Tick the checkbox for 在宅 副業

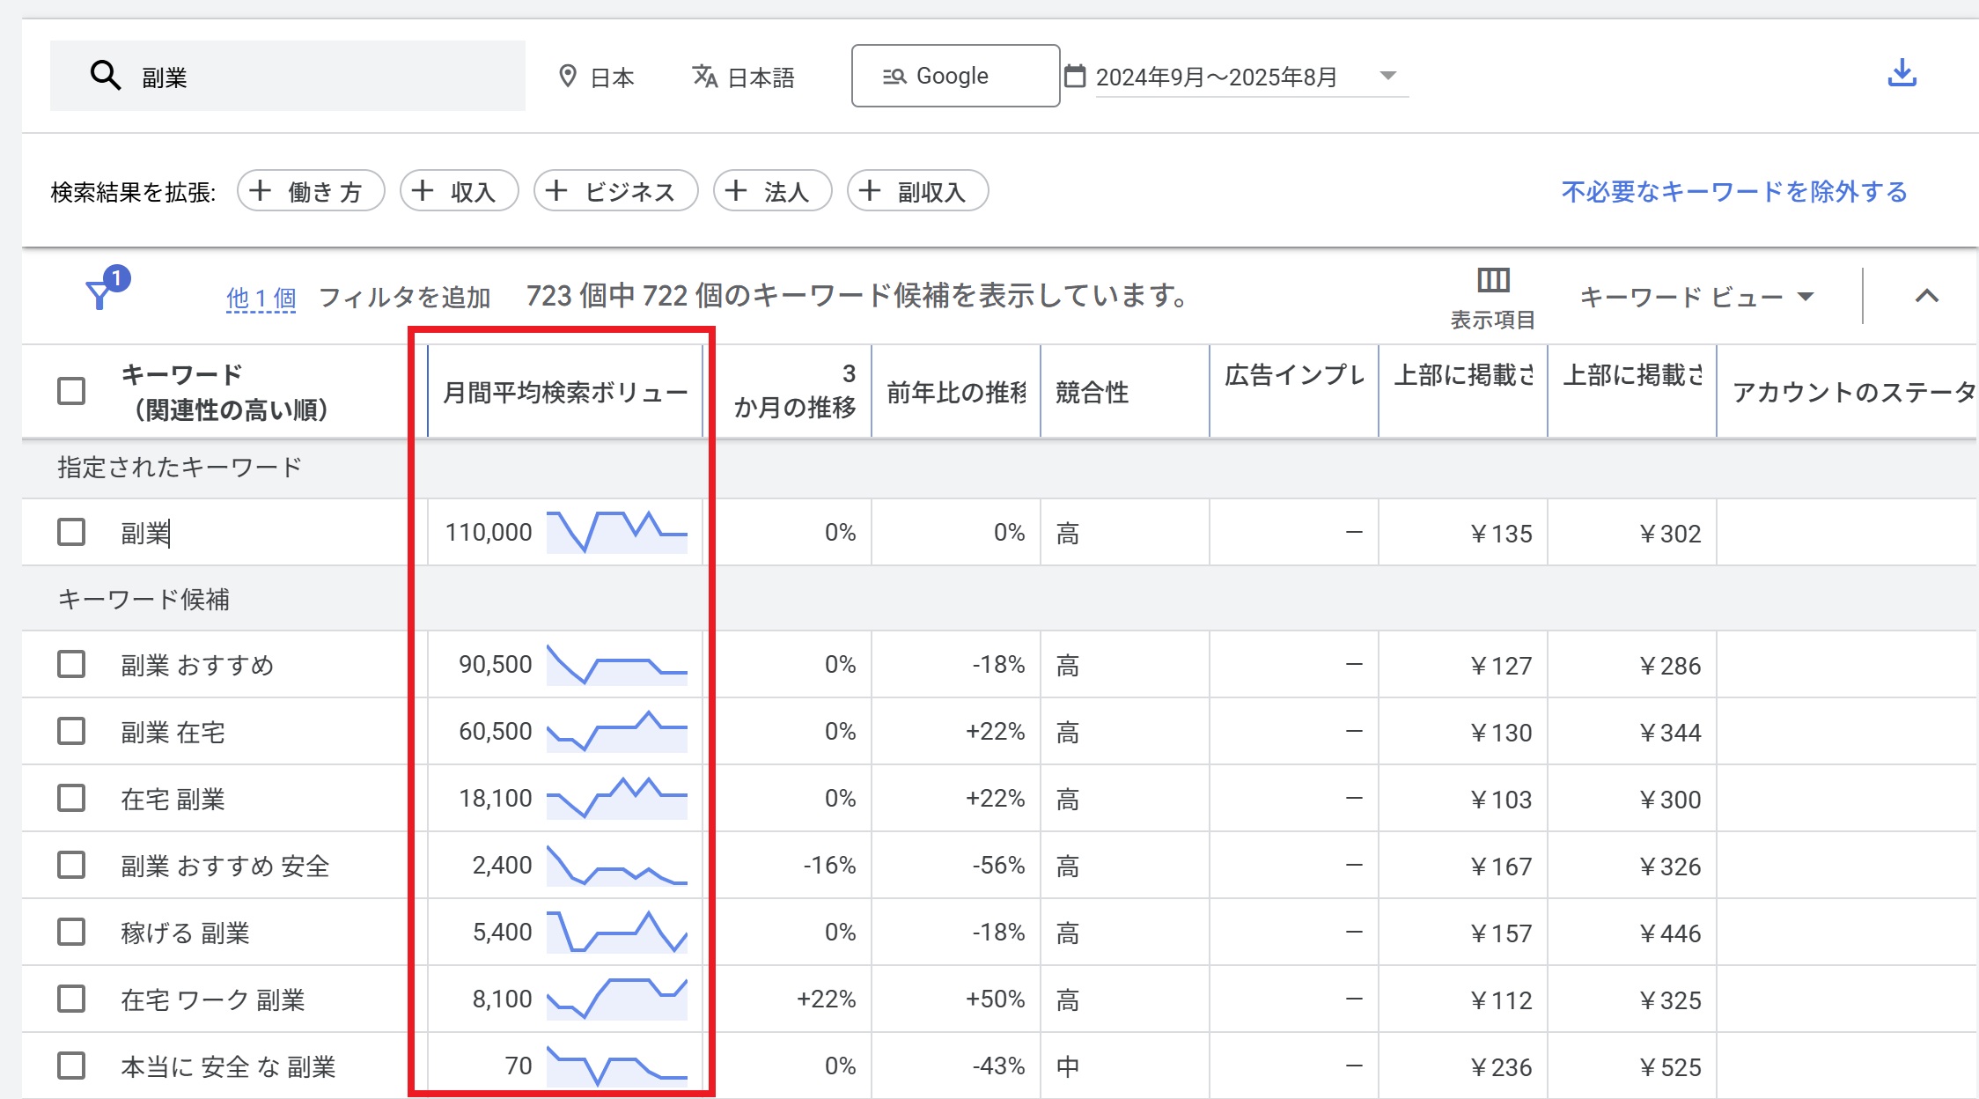pyautogui.click(x=71, y=798)
